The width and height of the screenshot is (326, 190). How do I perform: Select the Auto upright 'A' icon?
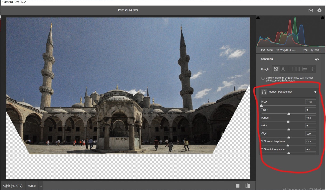(283, 69)
